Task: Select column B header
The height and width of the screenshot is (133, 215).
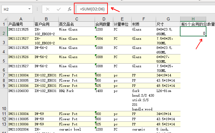Action: point(46,19)
